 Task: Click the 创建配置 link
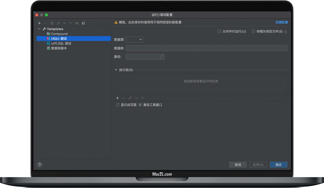click(x=282, y=22)
